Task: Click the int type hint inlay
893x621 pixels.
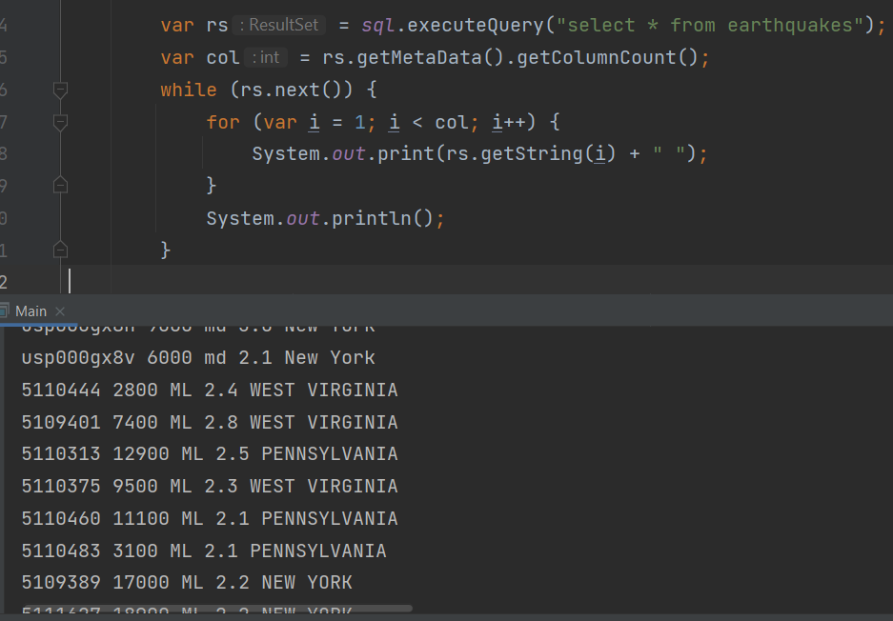Action: pos(266,57)
